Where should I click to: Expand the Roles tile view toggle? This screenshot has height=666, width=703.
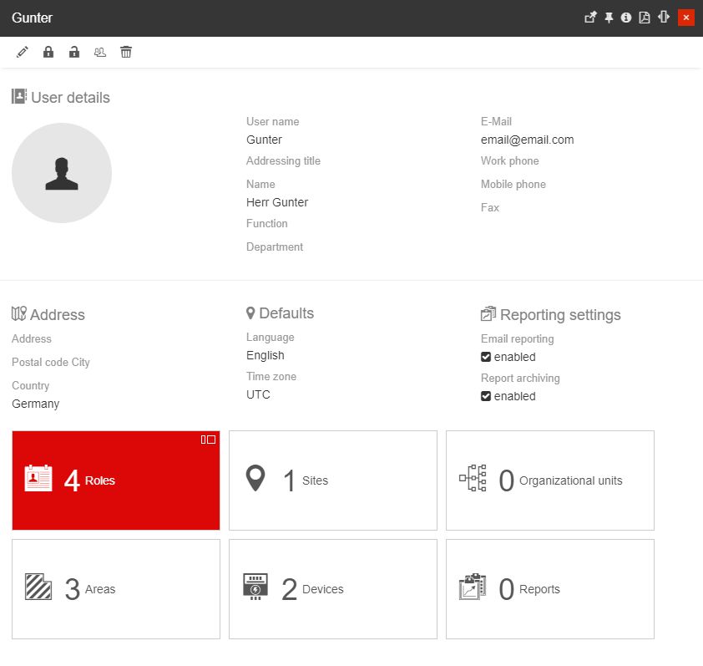click(208, 440)
